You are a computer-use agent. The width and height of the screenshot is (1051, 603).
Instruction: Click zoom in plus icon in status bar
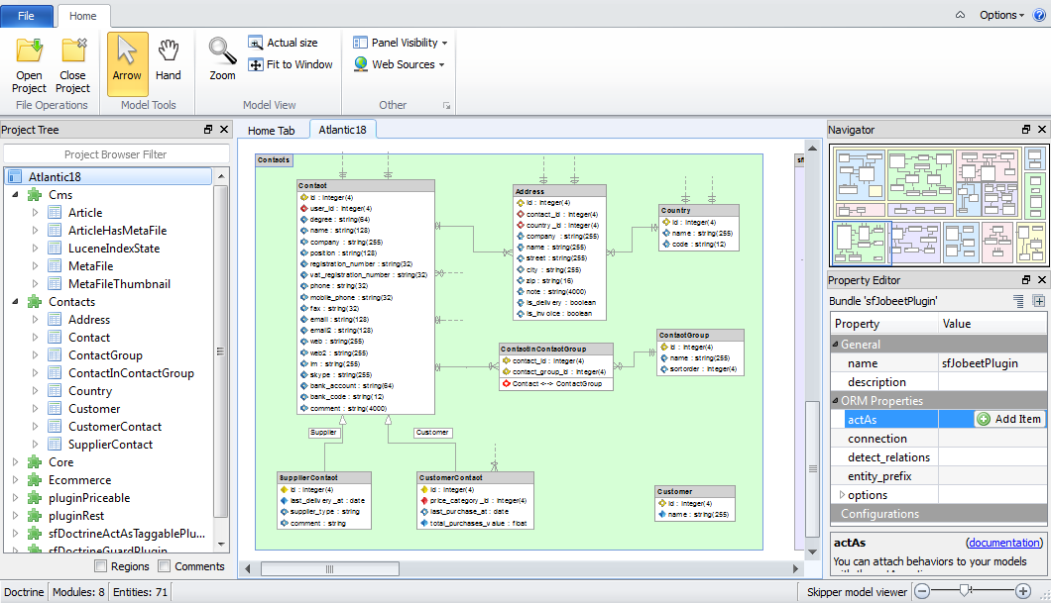[x=1024, y=591]
